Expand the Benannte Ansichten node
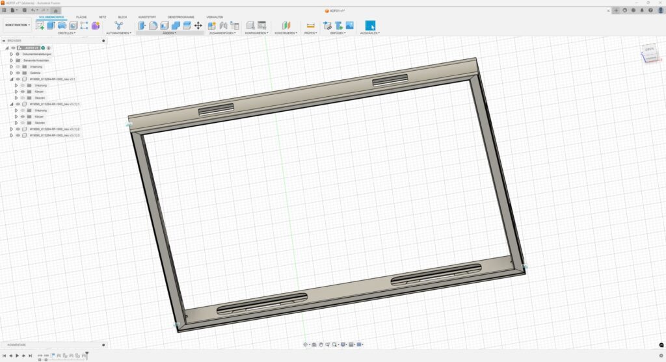Screen dimensions: 666x362 11,60
